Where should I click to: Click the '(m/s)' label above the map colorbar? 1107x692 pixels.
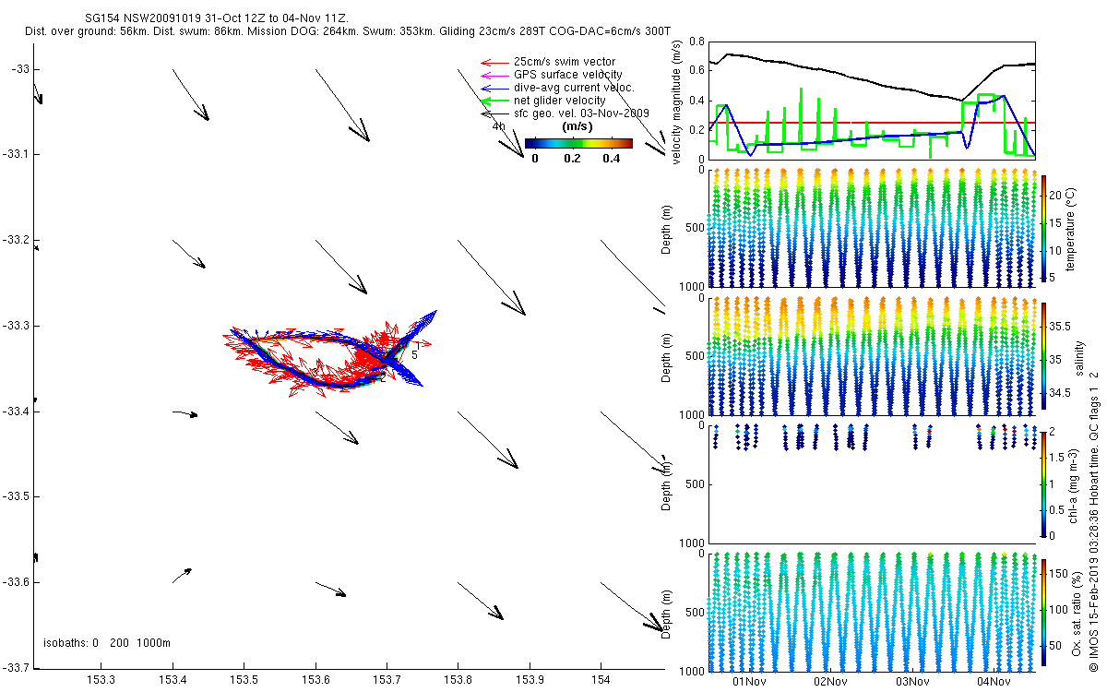click(x=577, y=126)
